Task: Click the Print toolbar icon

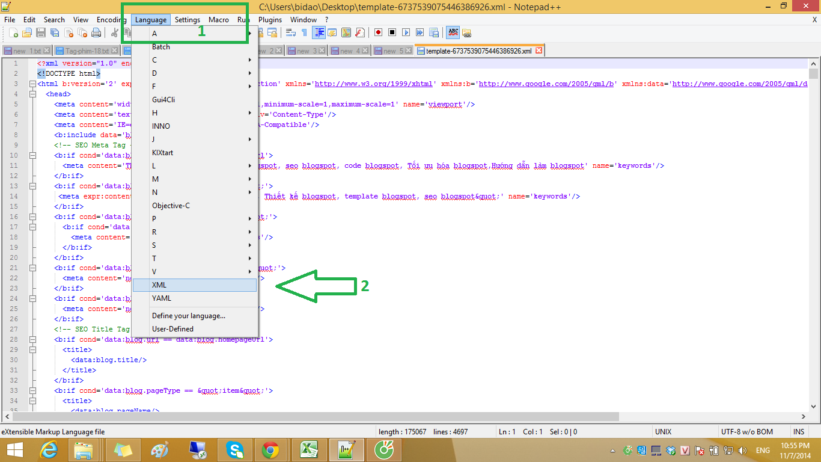Action: coord(96,32)
